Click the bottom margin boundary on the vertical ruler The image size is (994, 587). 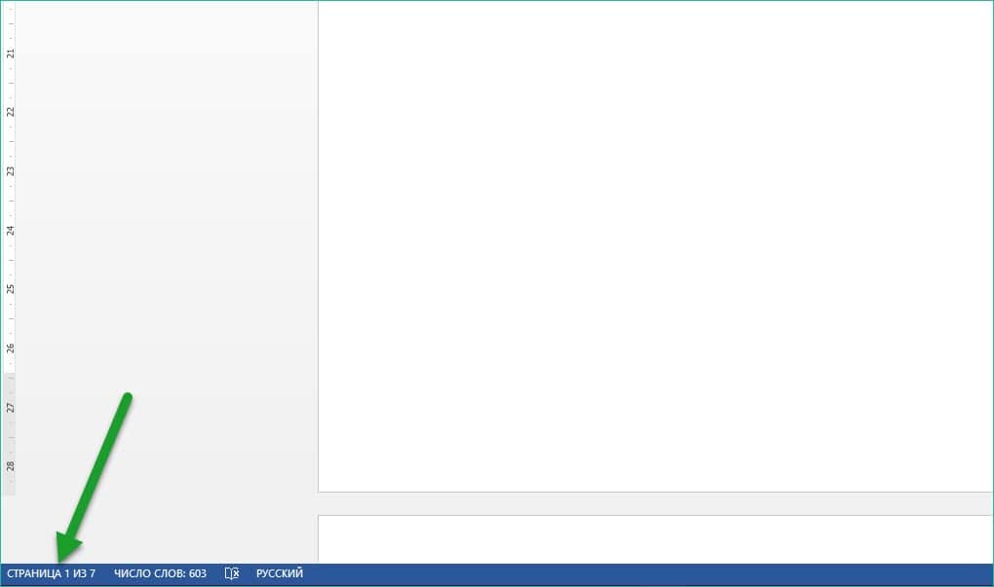click(x=10, y=374)
